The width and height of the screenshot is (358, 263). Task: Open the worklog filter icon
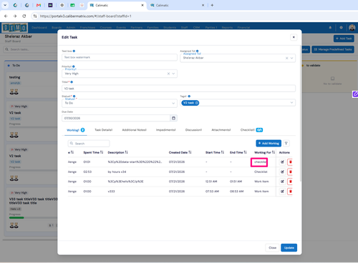click(x=286, y=143)
